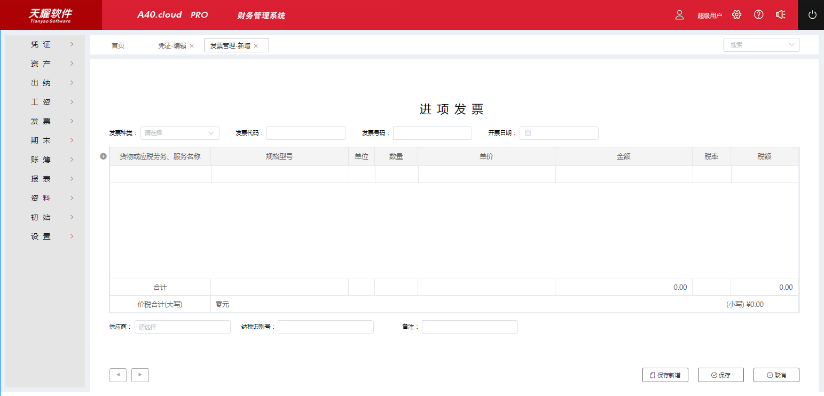Screen dimensions: 824x396
Task: Focus the 备注 input field
Action: tap(470, 327)
